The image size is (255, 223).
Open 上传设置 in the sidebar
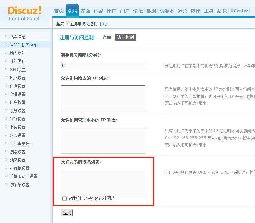click(17, 127)
